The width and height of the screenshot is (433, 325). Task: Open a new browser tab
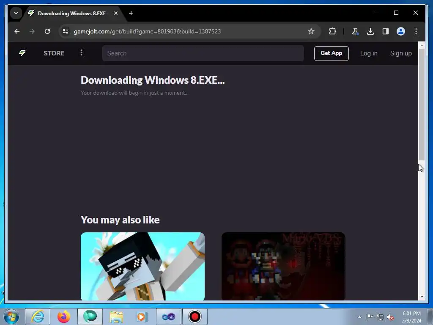pyautogui.click(x=131, y=13)
